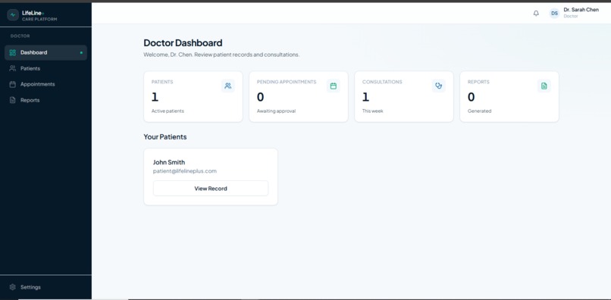
Task: Open notifications bell icon
Action: (536, 13)
